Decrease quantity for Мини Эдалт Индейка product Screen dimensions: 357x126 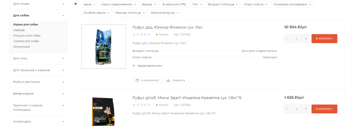pos(287,109)
